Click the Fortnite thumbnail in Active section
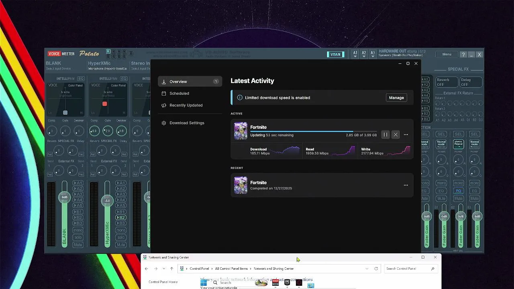Viewport: 514px width, 289px height. tap(241, 131)
